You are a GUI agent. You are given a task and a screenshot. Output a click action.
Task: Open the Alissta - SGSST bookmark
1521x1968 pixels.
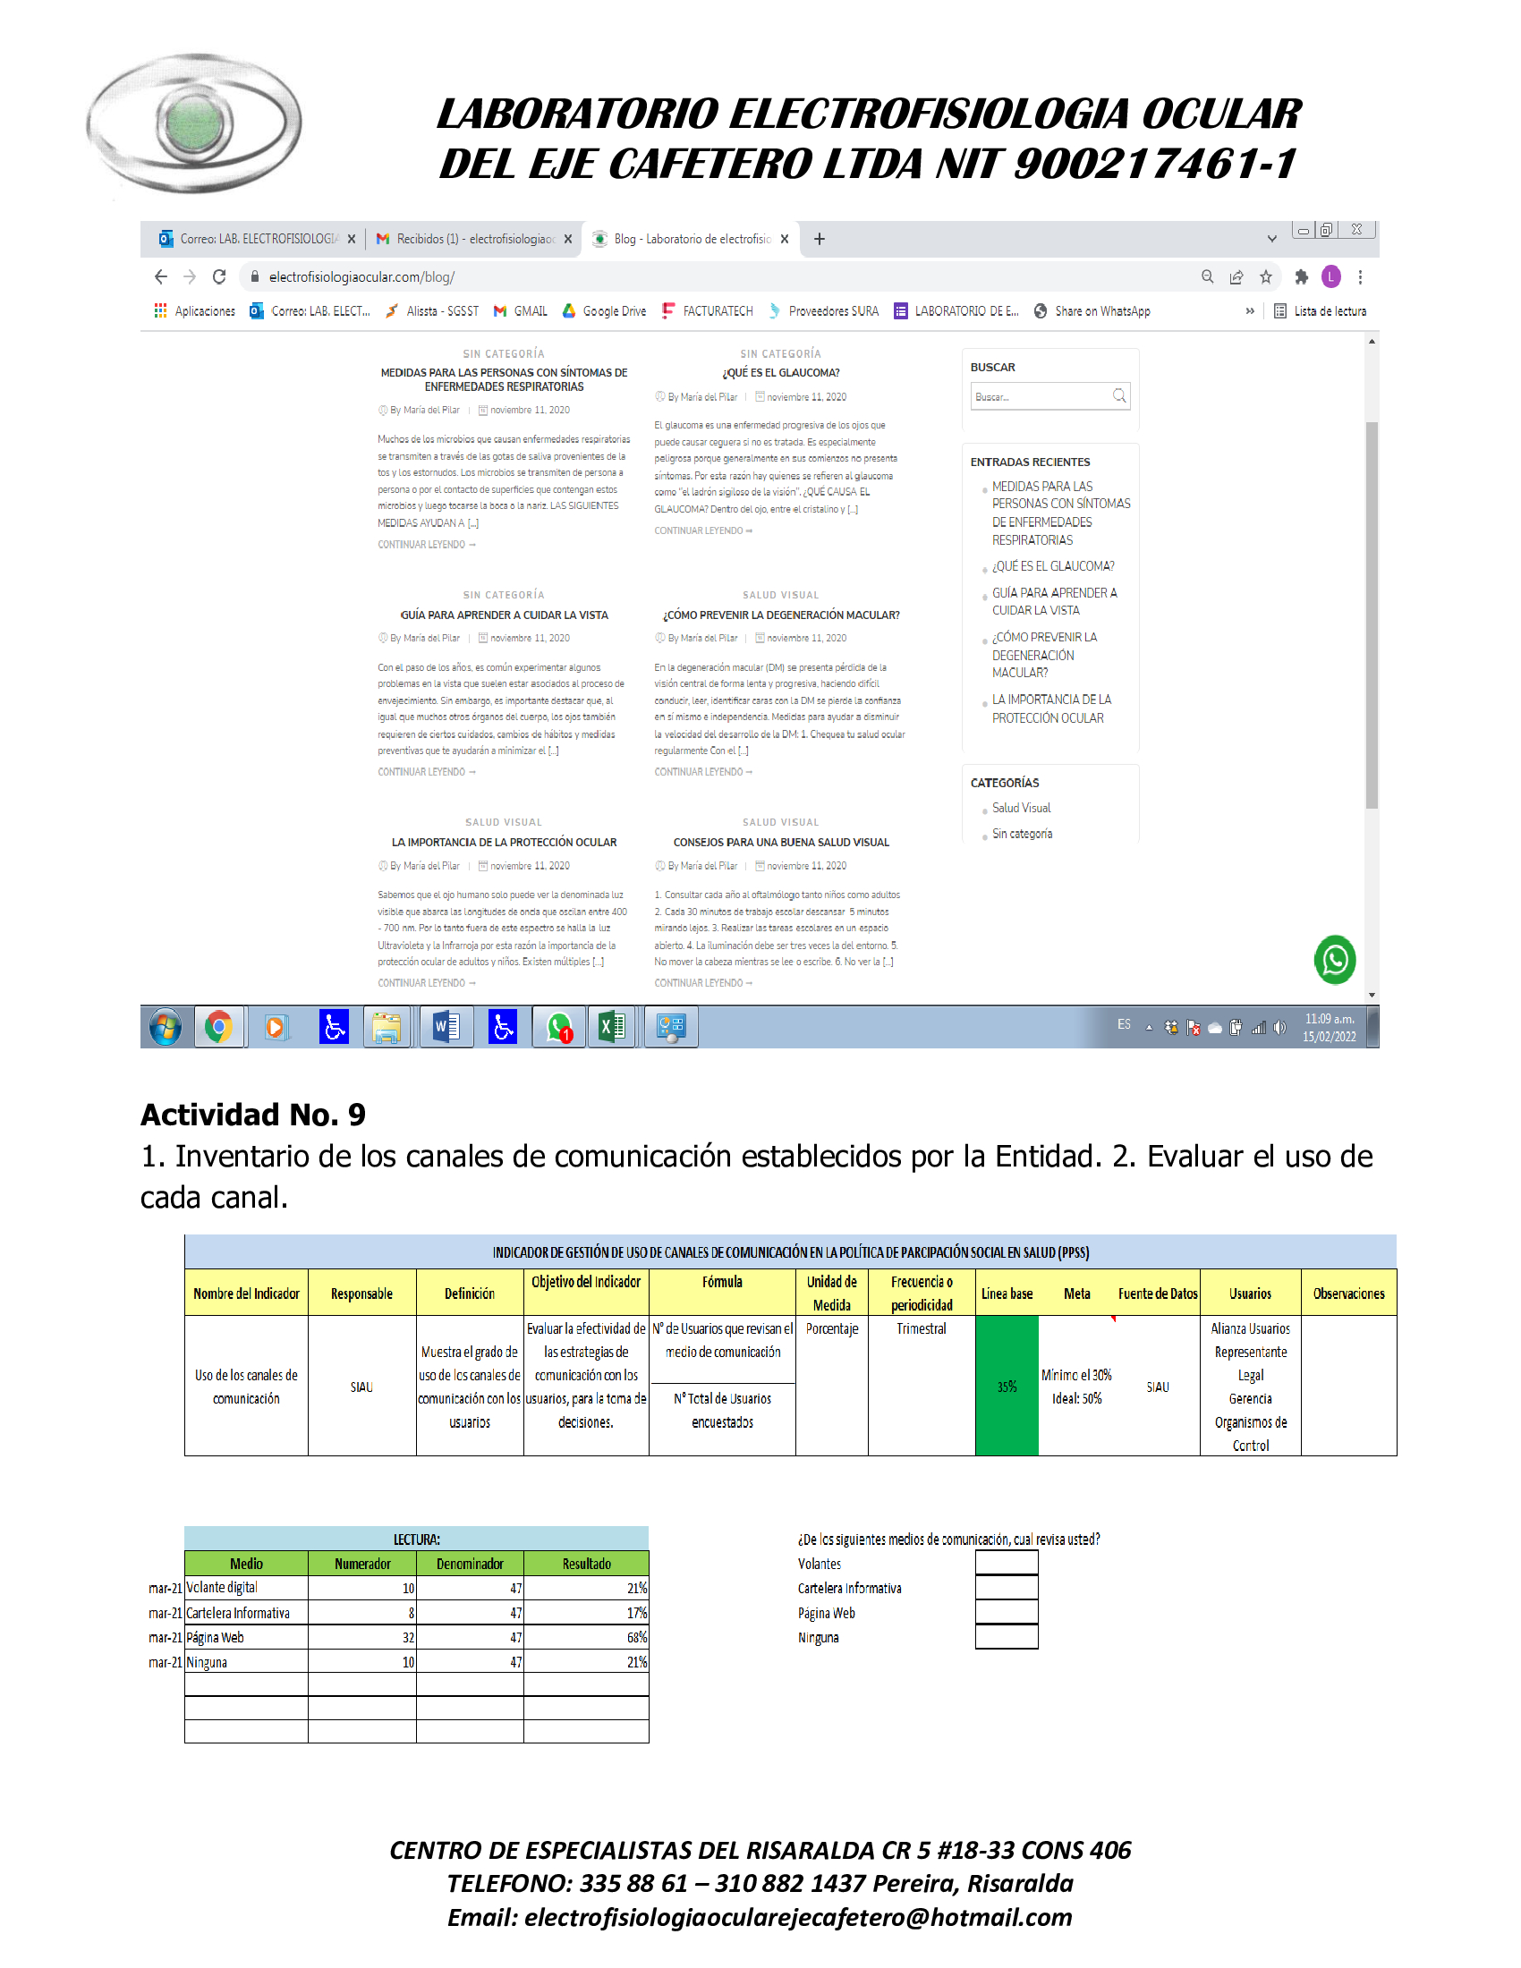click(431, 311)
